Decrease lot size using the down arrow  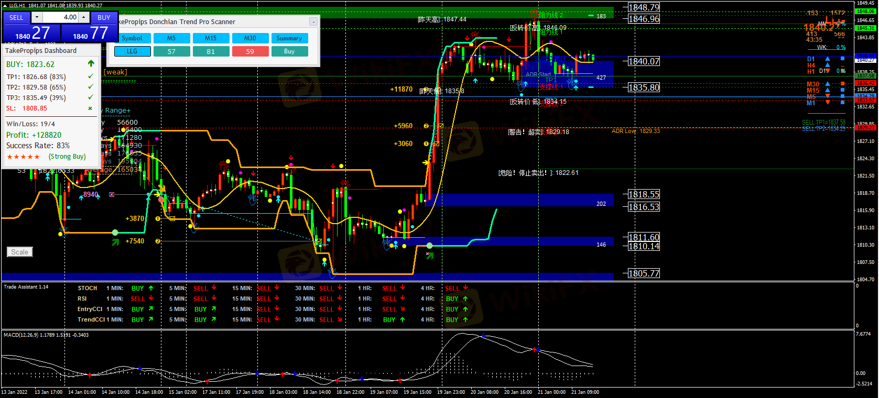coord(37,17)
